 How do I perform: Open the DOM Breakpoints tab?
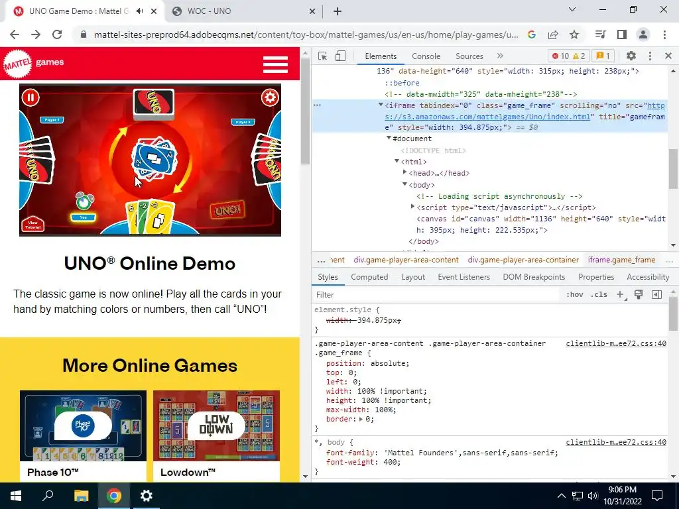tap(534, 277)
